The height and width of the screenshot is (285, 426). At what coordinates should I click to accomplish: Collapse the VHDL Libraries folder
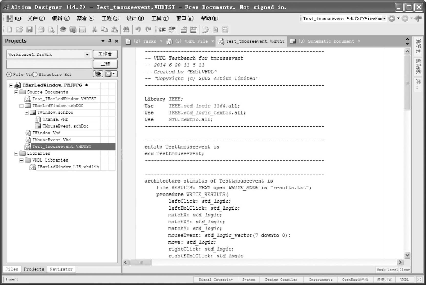pos(21,160)
